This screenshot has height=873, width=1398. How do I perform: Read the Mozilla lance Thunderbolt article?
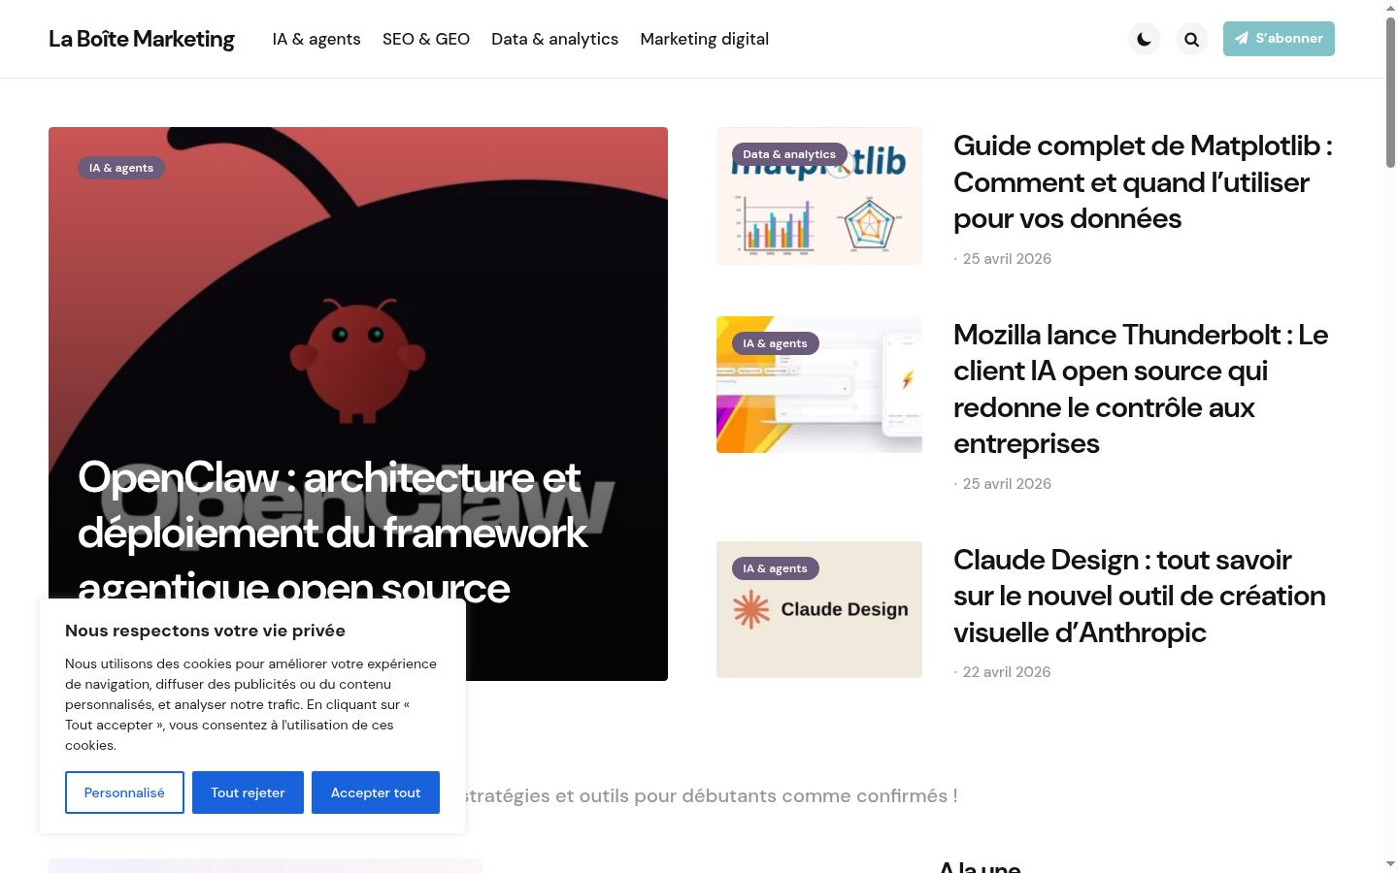(1142, 389)
